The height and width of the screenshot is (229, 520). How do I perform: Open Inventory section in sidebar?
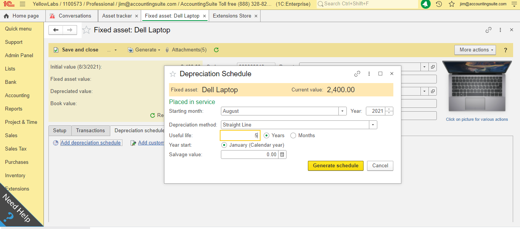[x=15, y=176]
